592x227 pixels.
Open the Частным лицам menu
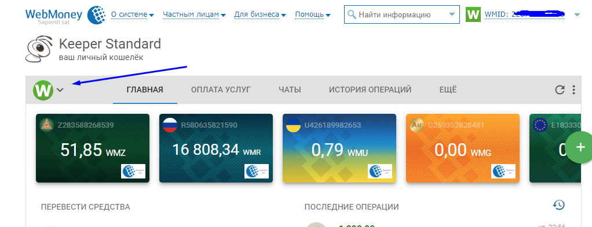pyautogui.click(x=194, y=14)
